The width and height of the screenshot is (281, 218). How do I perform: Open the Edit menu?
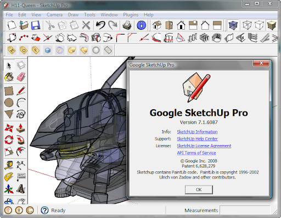[x=22, y=15]
